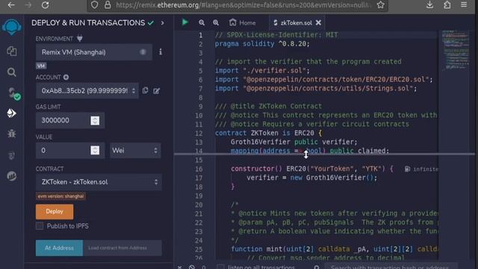Image resolution: width=478 pixels, height=269 pixels.
Task: Click the transaction hash search field
Action: pyautogui.click(x=391, y=267)
